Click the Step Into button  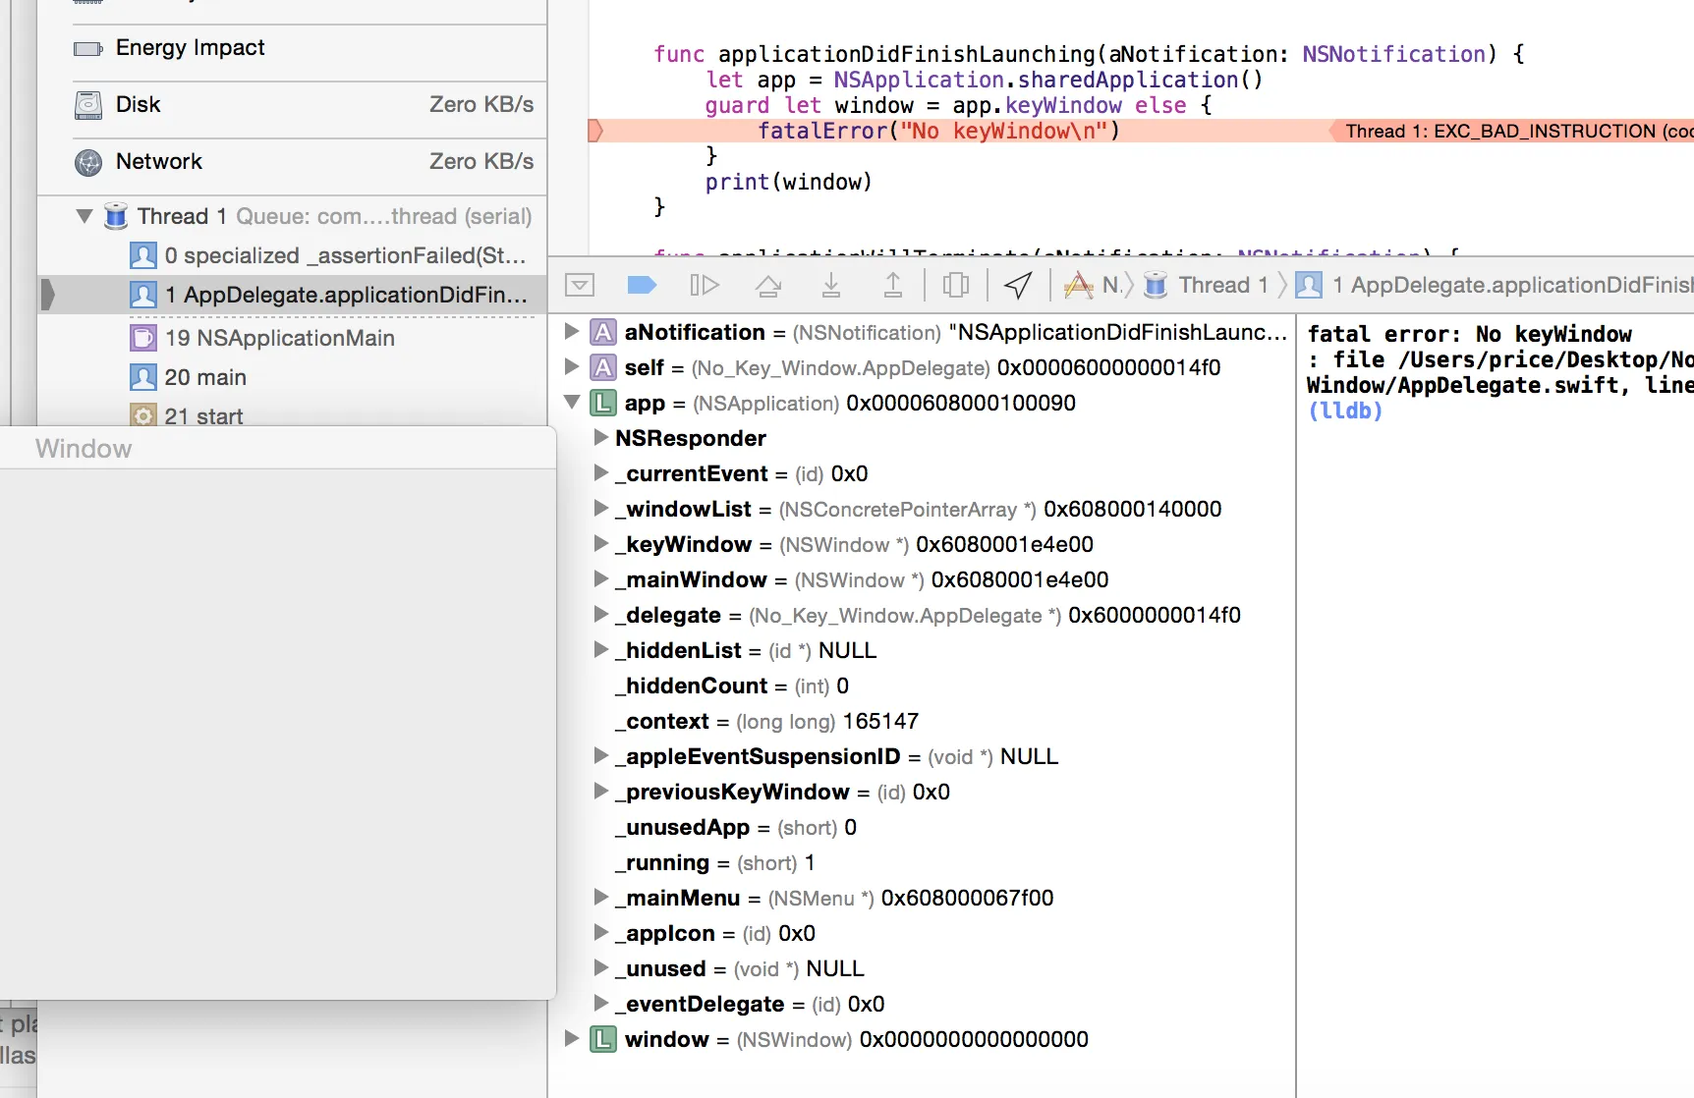(x=831, y=285)
